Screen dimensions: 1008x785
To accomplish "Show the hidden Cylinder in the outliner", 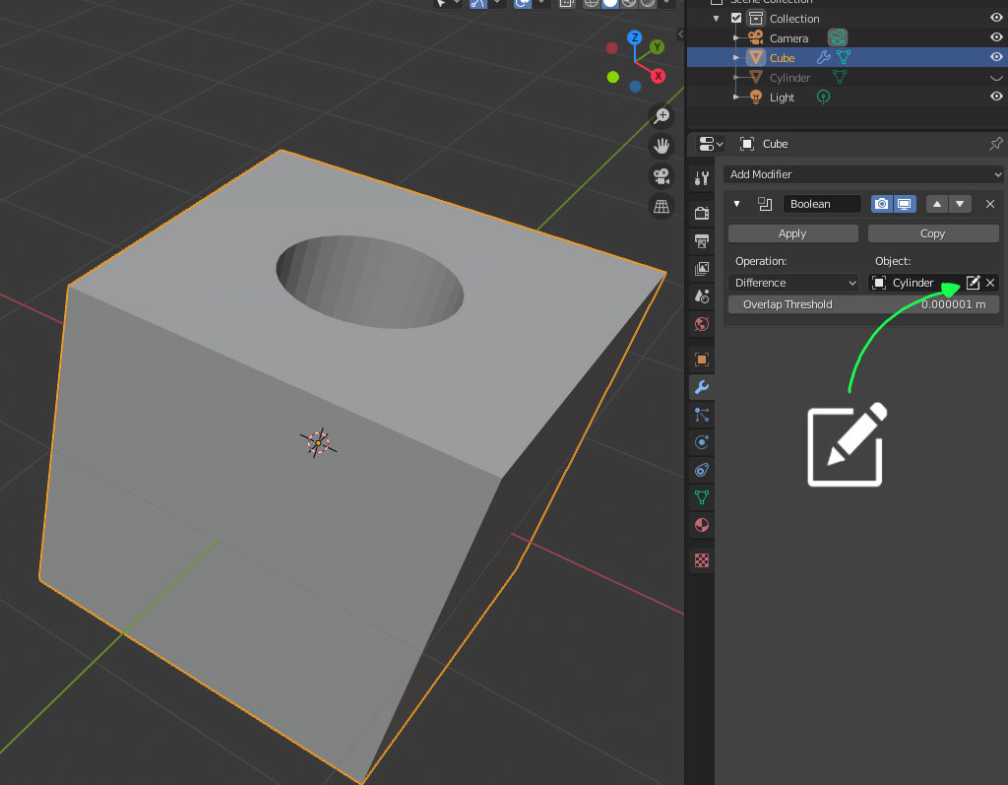I will pos(996,78).
